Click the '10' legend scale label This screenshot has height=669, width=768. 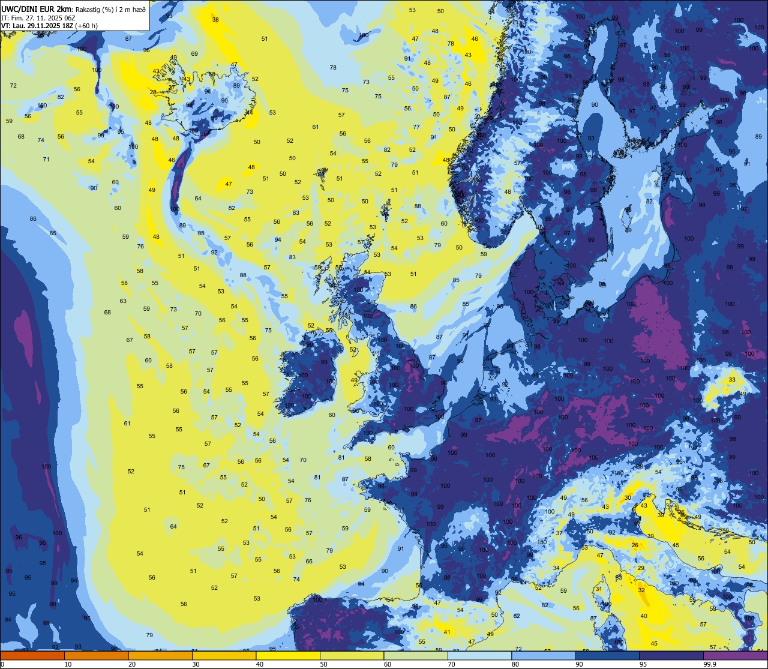click(68, 664)
